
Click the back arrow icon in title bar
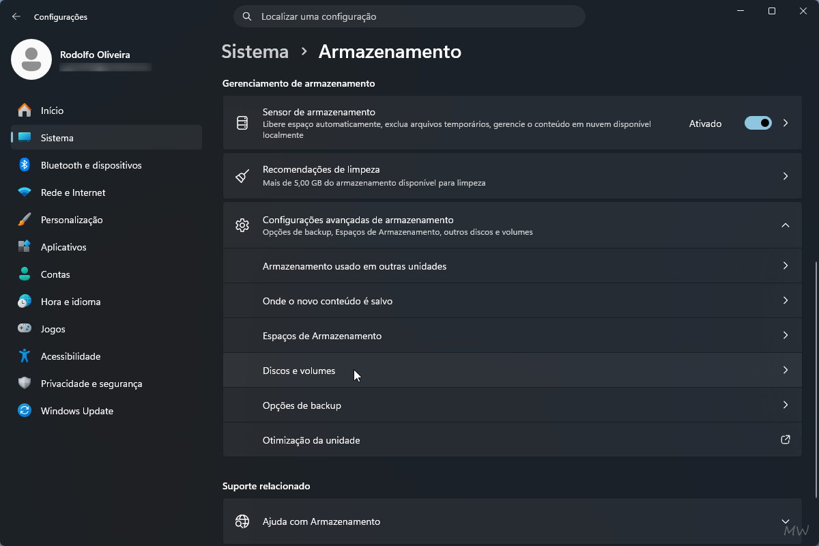[16, 16]
